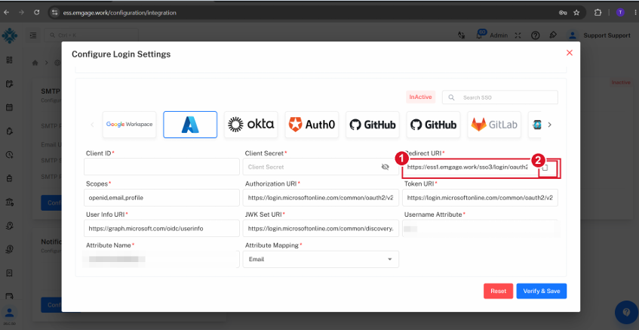Click the InActive status badge
The height and width of the screenshot is (330, 639).
(x=420, y=97)
